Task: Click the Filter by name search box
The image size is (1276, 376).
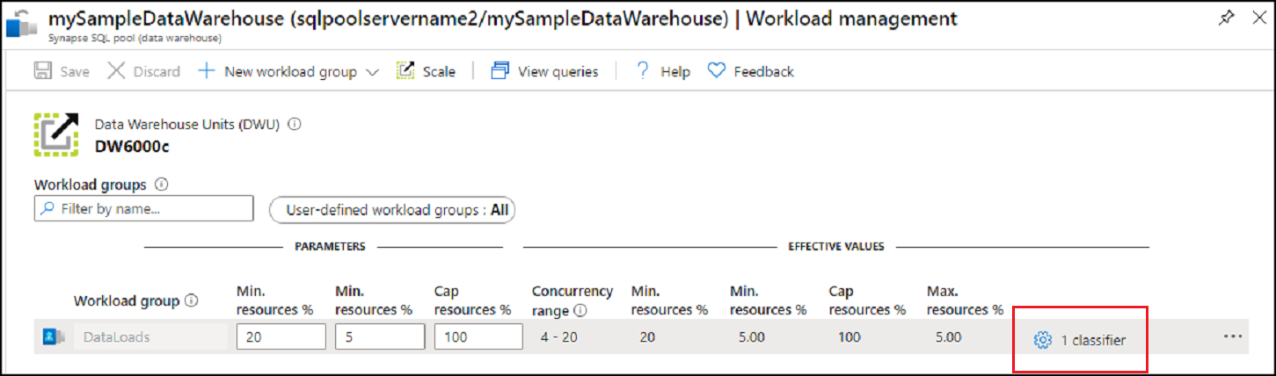Action: point(144,209)
